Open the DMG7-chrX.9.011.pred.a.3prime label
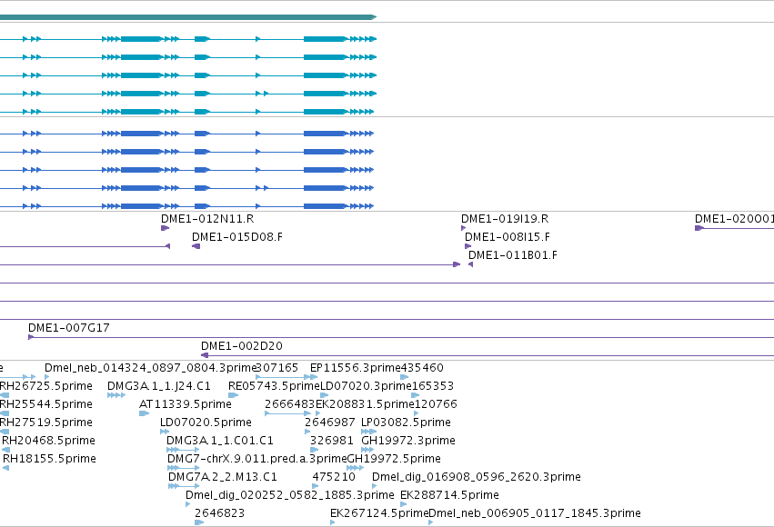This screenshot has height=527, width=774. pos(257,459)
